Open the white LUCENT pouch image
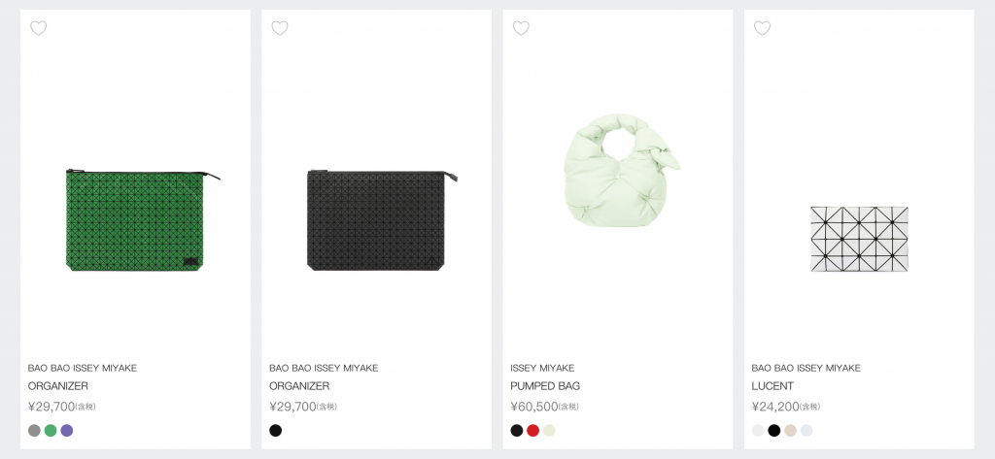995x459 pixels. (x=859, y=239)
